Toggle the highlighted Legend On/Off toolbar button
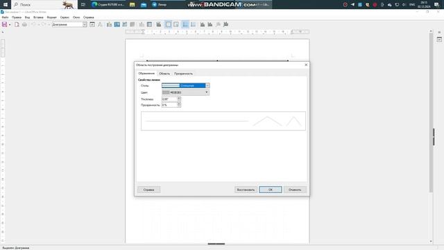Viewport: 444px width, 250px height. (x=168, y=25)
